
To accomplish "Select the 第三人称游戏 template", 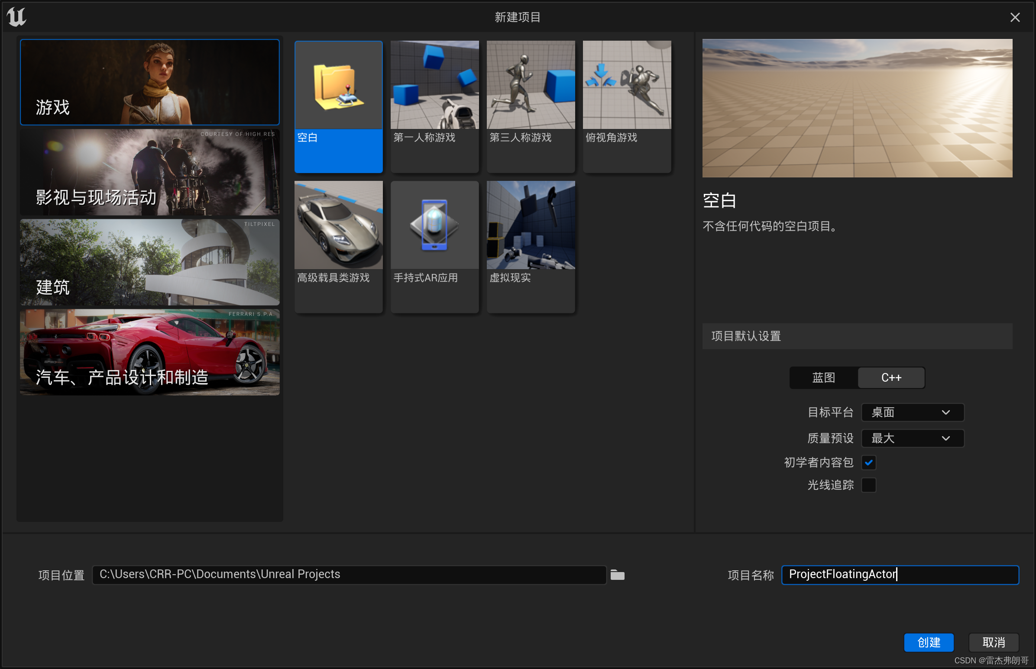I will pos(530,106).
